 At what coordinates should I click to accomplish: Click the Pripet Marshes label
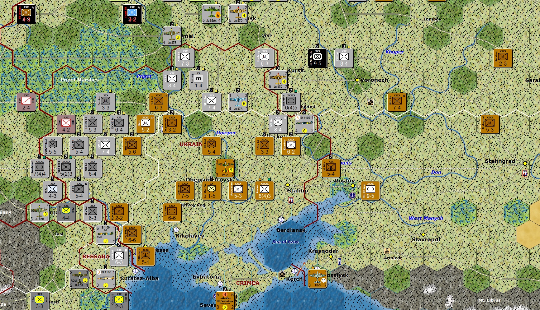pos(79,80)
